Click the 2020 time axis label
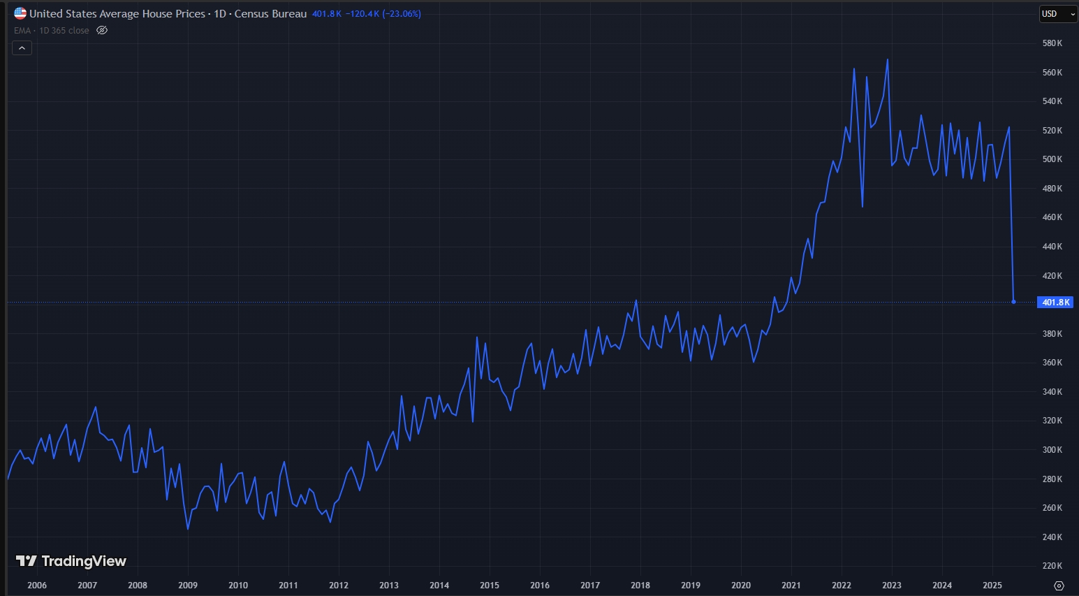1079x596 pixels. tap(741, 586)
